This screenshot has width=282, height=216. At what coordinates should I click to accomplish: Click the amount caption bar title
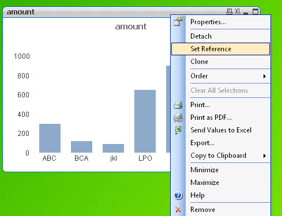[x=21, y=12]
